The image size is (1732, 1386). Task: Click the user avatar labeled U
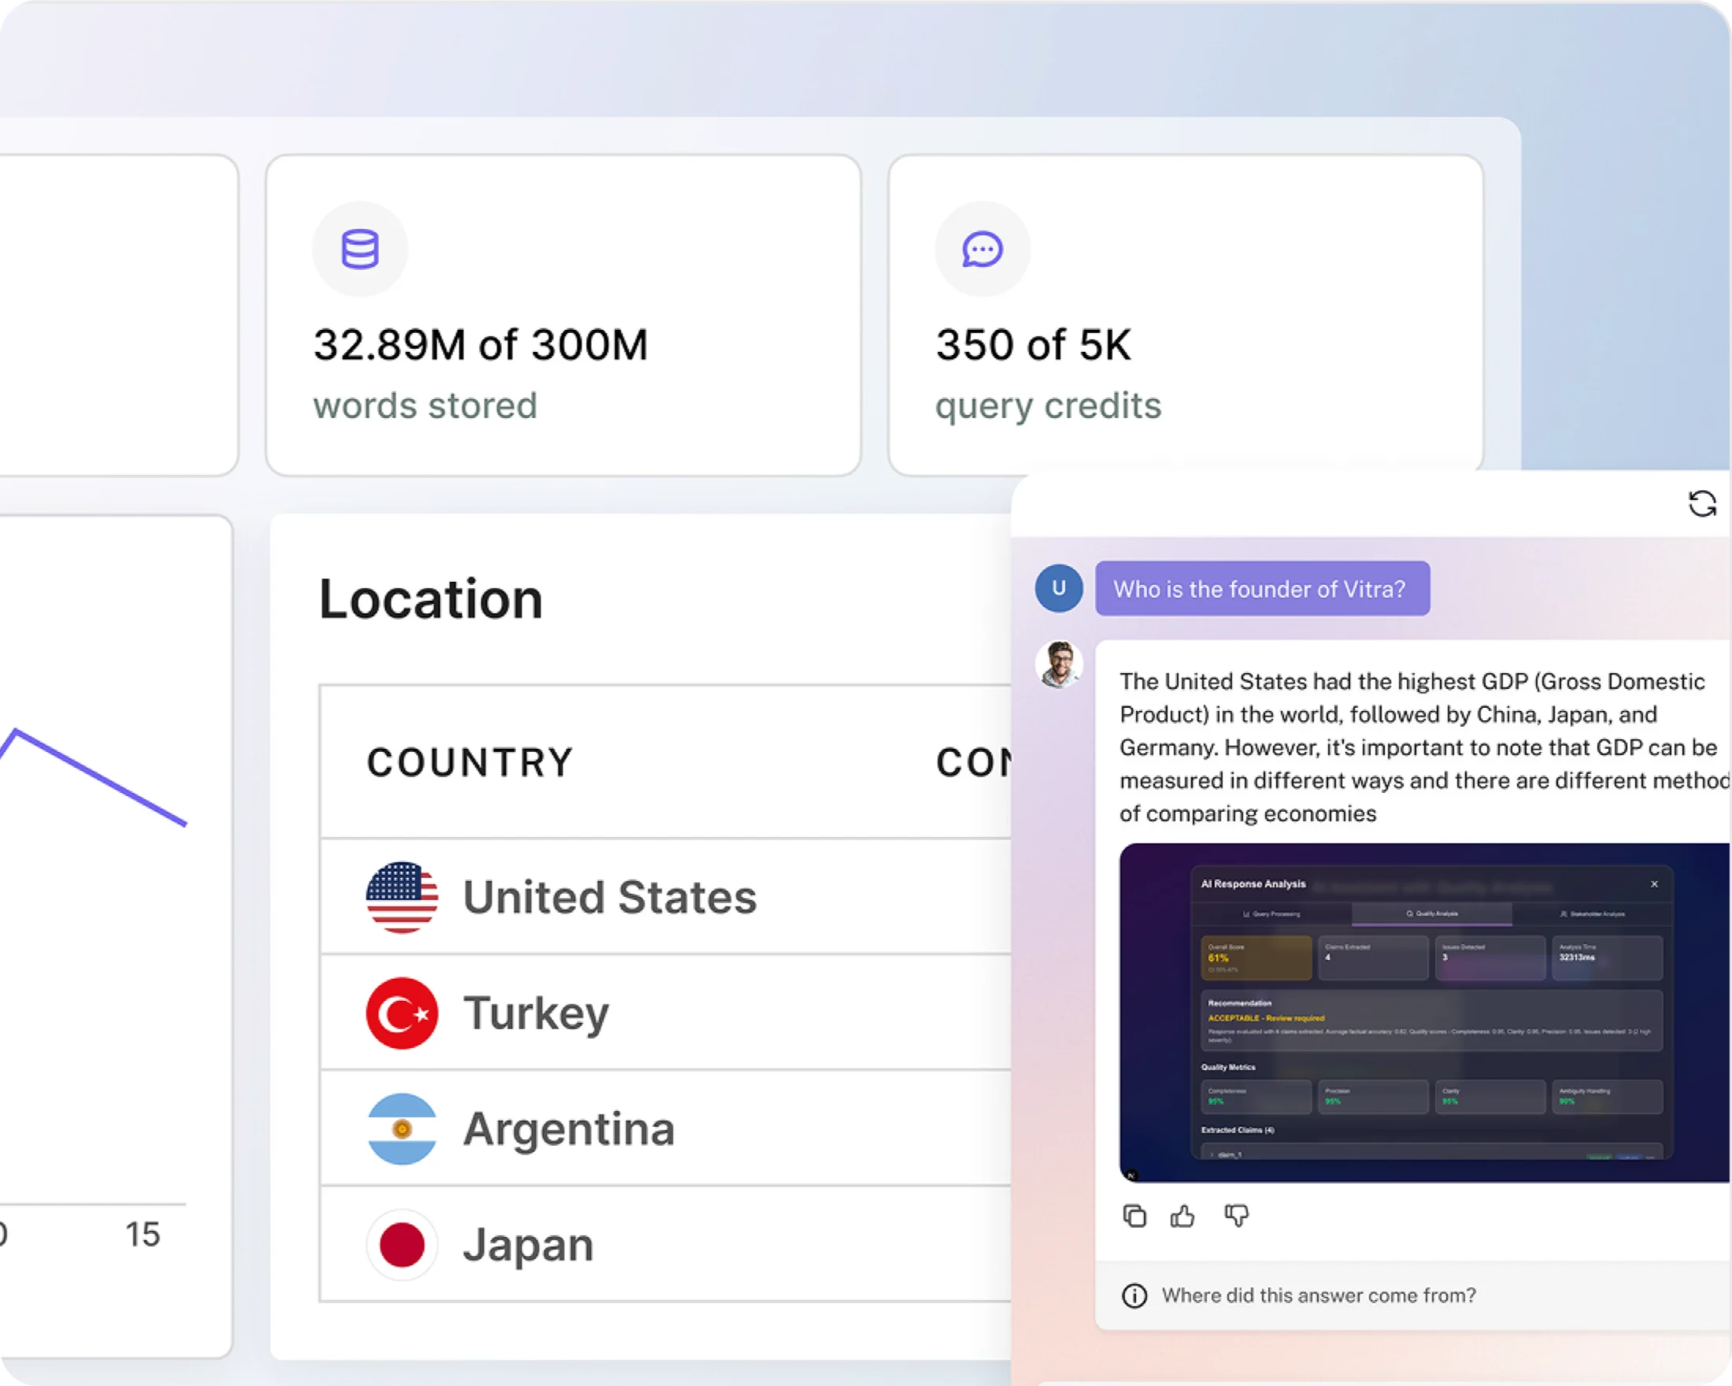(x=1059, y=587)
